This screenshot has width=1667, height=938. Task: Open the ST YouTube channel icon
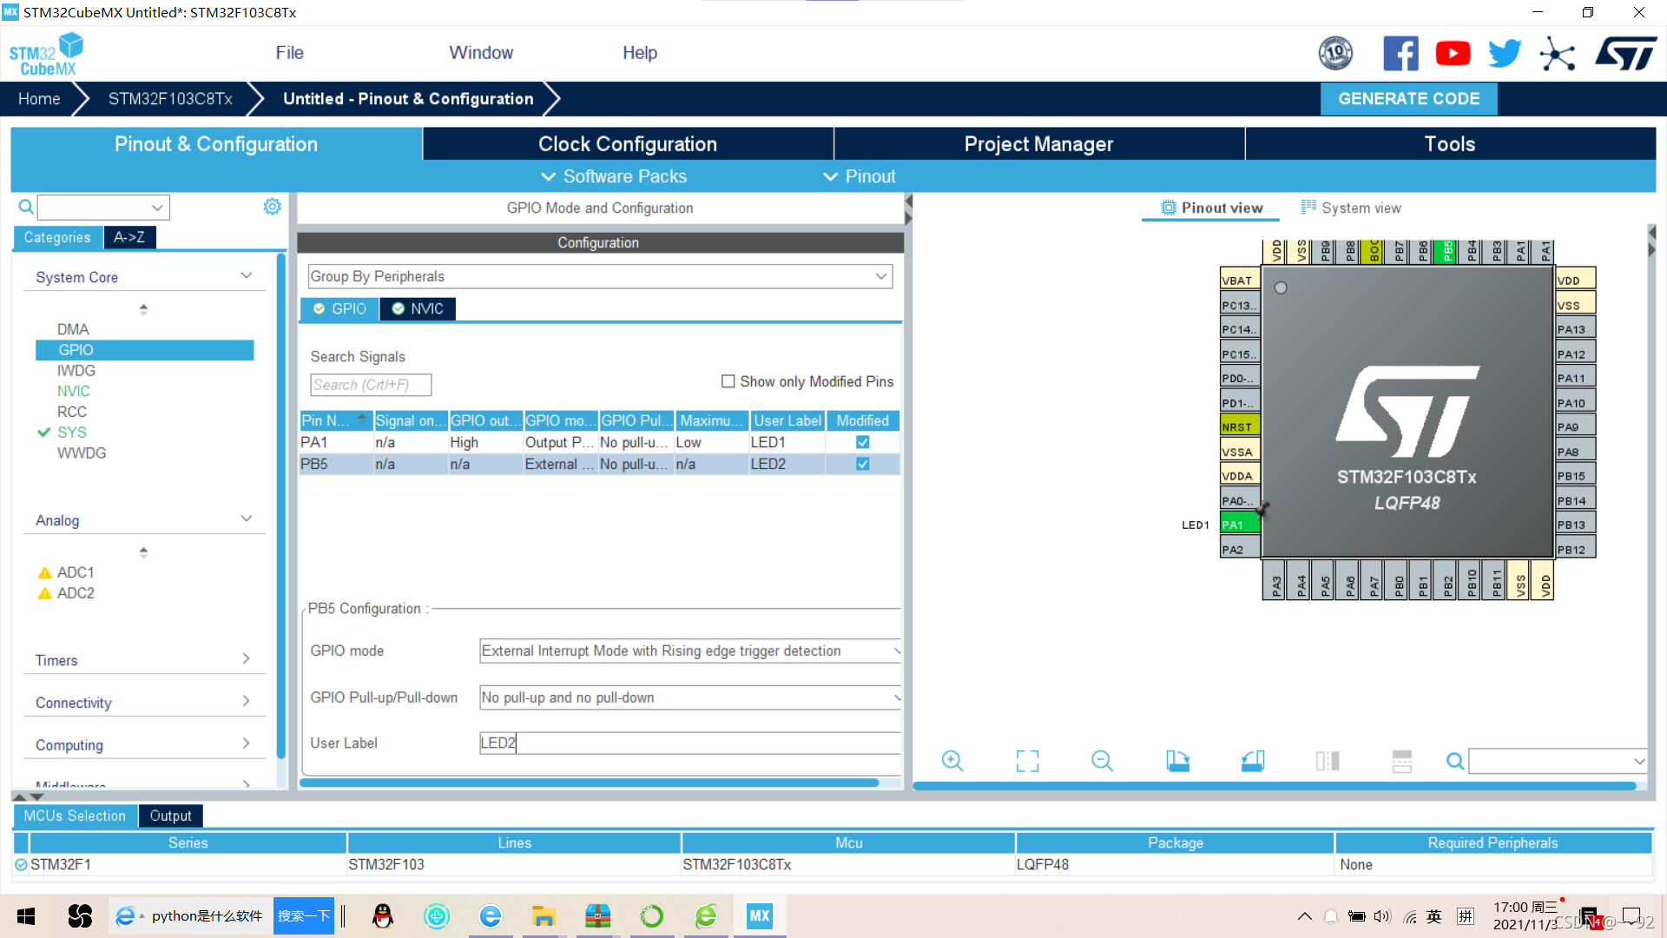tap(1453, 54)
